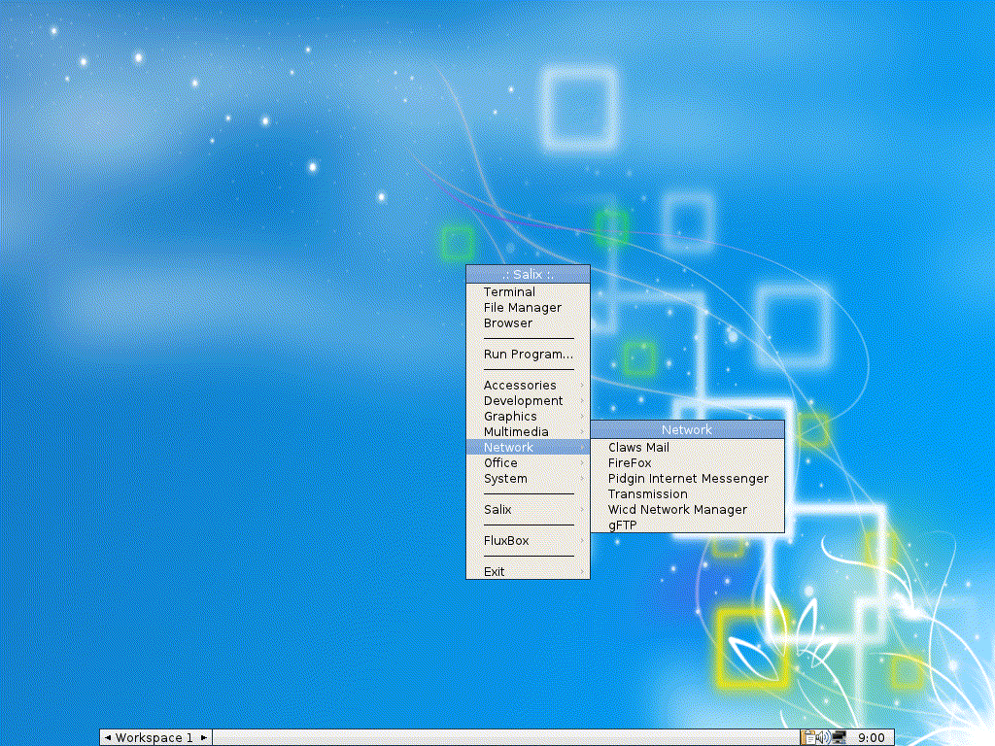Open Wicd Network Manager
This screenshot has width=995, height=746.
tap(688, 509)
